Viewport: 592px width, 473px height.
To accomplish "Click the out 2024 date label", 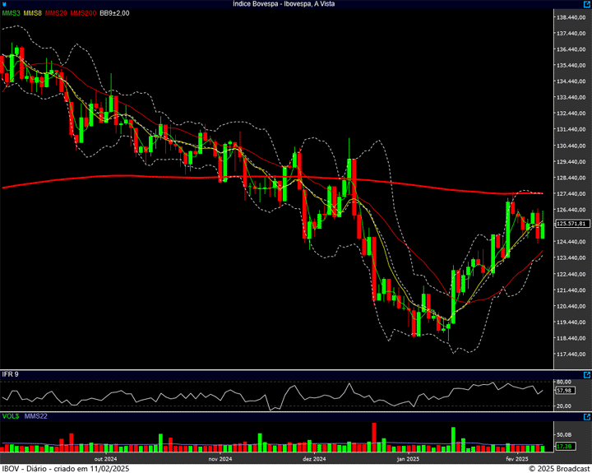I will 106,459.
